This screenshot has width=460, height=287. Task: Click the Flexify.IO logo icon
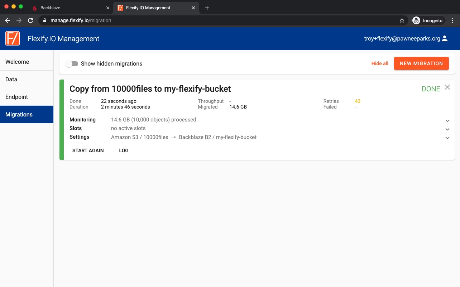pos(13,38)
